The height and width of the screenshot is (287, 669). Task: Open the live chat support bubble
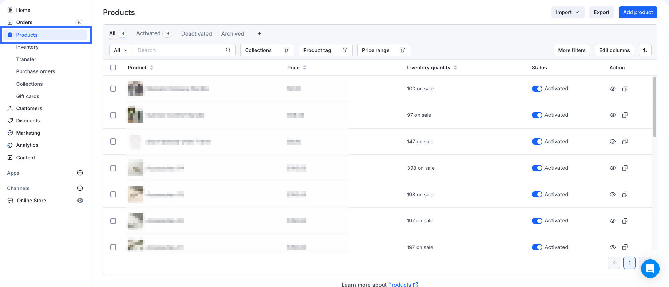pyautogui.click(x=650, y=269)
